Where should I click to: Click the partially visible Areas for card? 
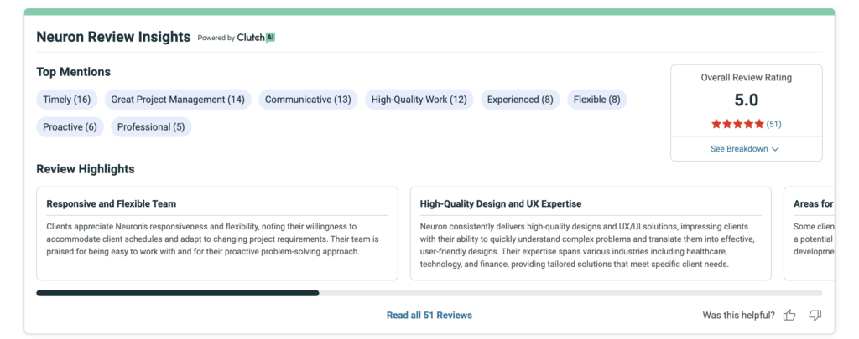pyautogui.click(x=810, y=234)
